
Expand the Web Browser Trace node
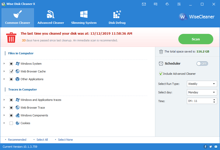pyautogui.click(x=4, y=108)
